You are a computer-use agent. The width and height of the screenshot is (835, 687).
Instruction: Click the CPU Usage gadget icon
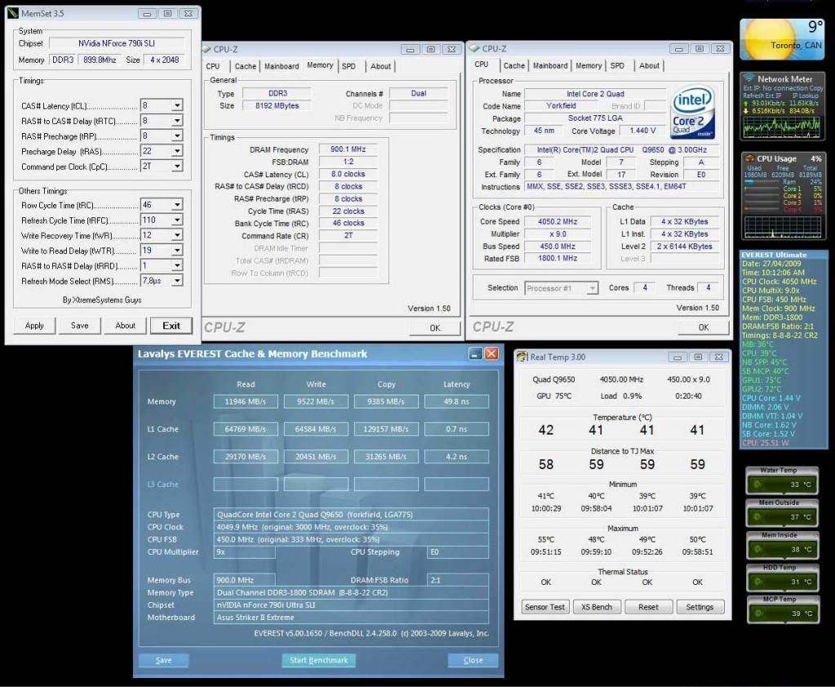point(749,158)
